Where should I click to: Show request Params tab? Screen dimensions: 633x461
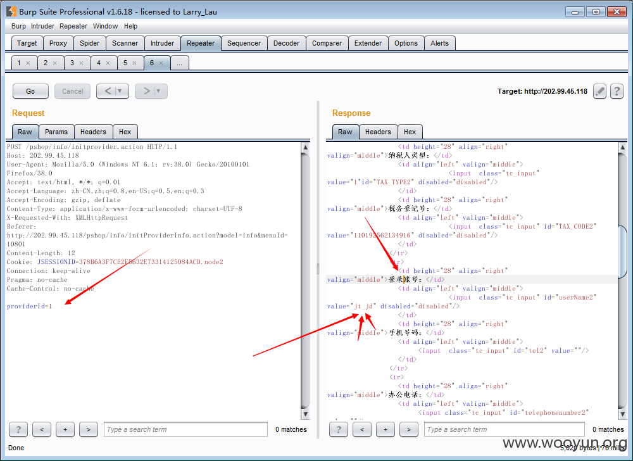point(56,132)
